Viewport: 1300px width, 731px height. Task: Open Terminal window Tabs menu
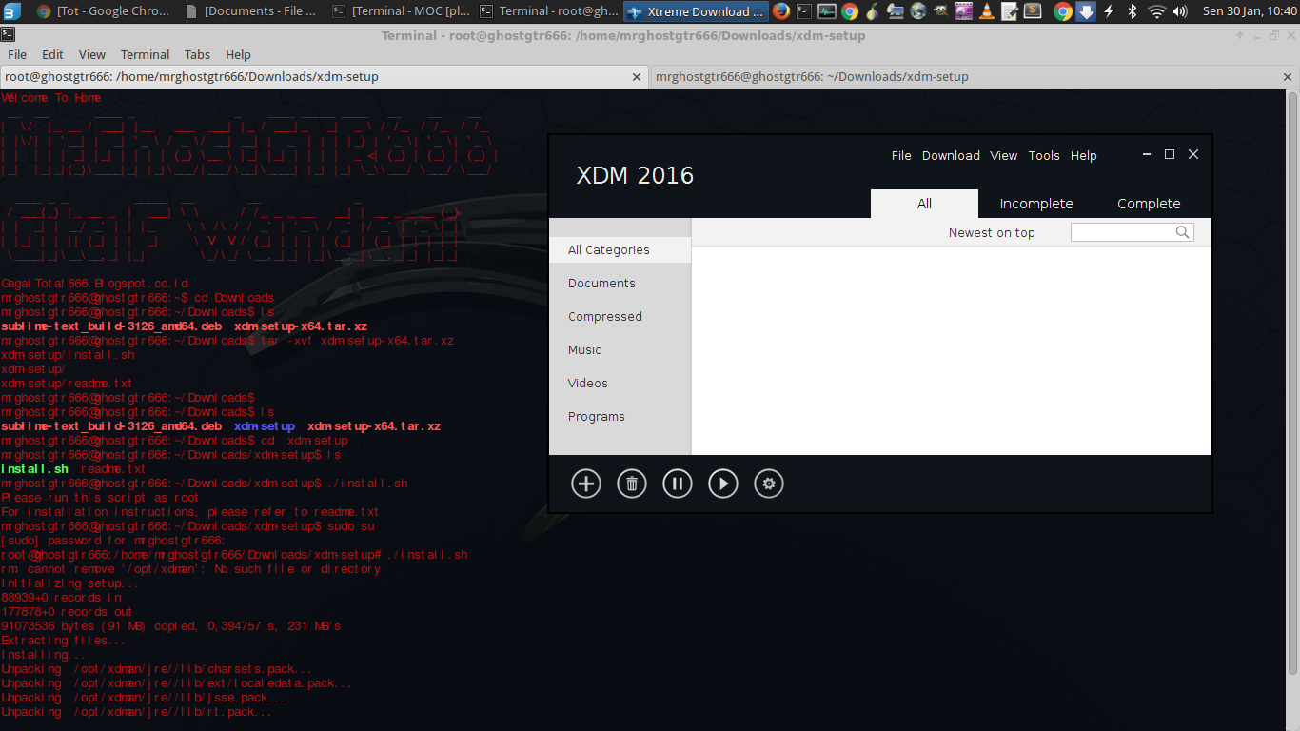pyautogui.click(x=197, y=54)
